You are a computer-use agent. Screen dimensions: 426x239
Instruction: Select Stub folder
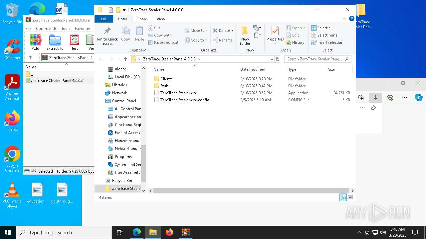coord(164,86)
